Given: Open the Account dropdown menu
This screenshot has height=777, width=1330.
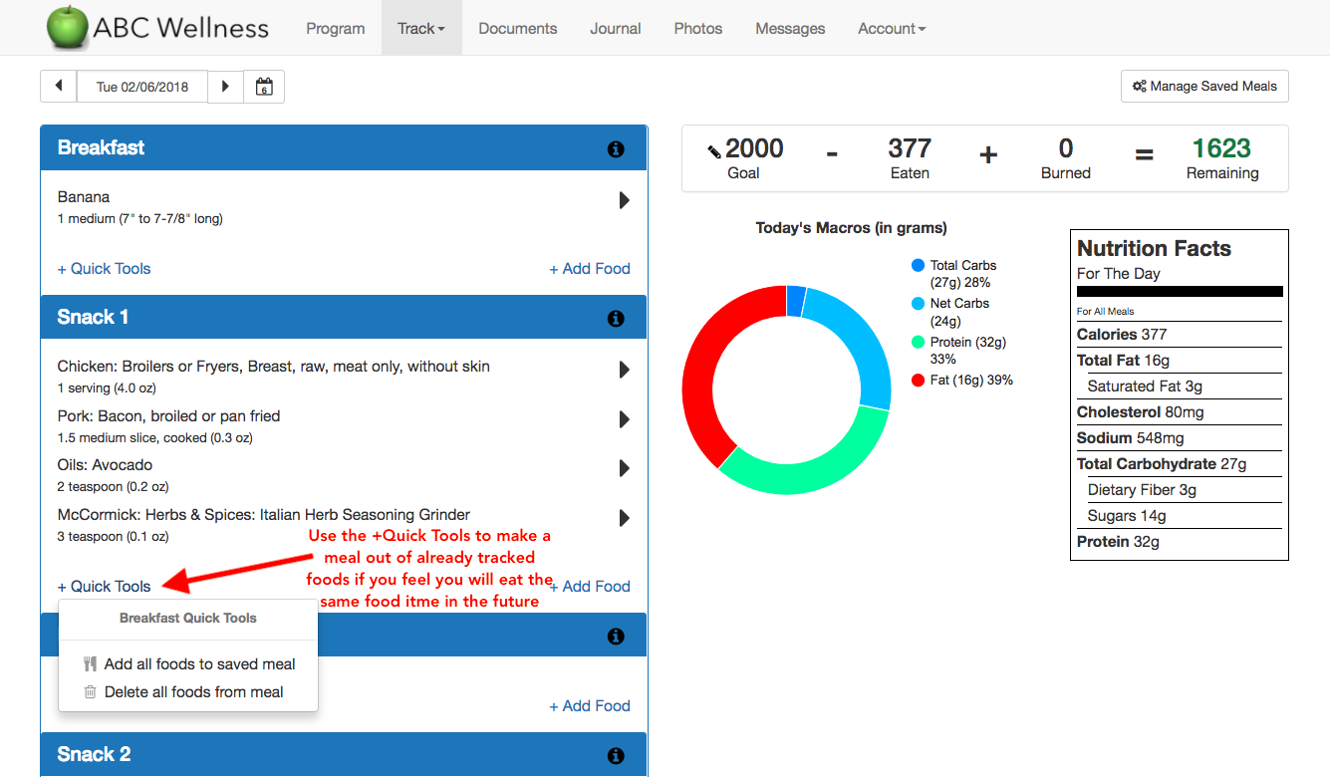Looking at the screenshot, I should tap(892, 29).
